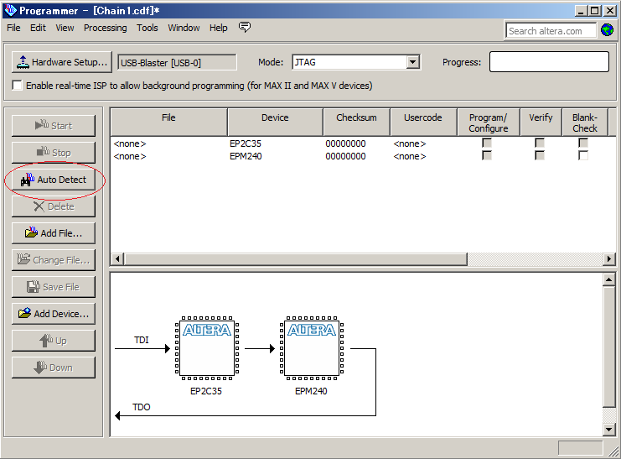621x459 pixels.
Task: Click diagram vertical scrollbar up arrow
Action: [x=608, y=279]
